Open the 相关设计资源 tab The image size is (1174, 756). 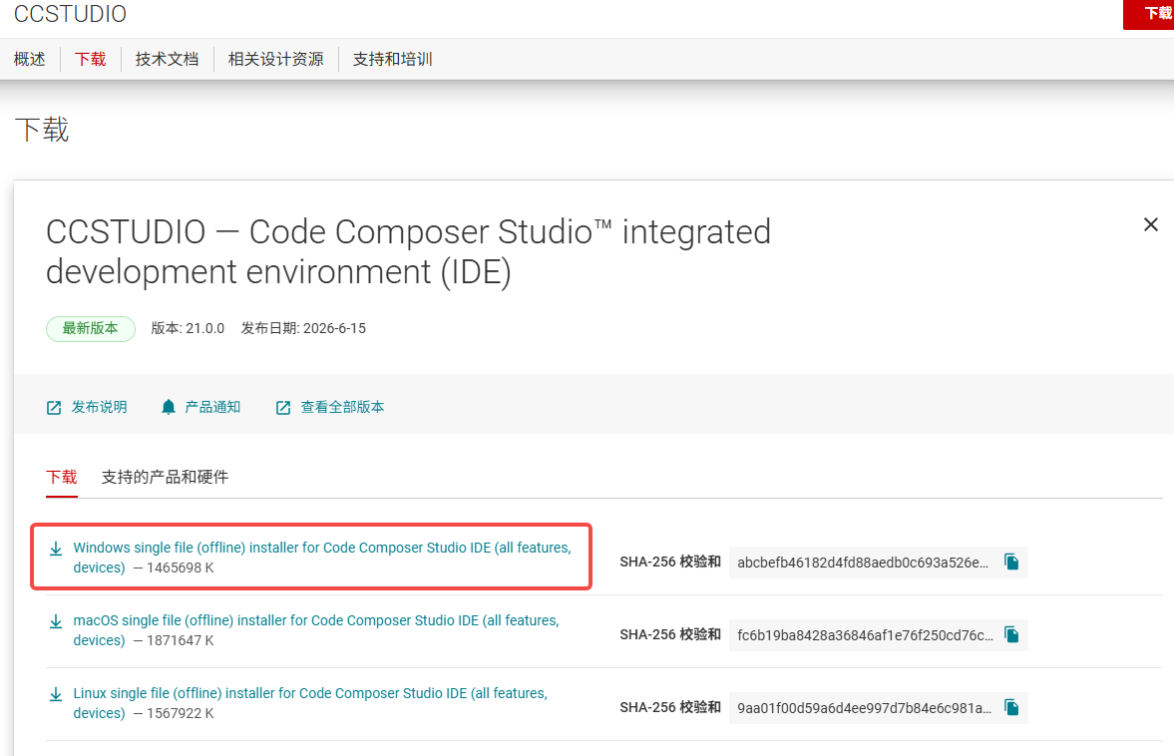pos(275,59)
